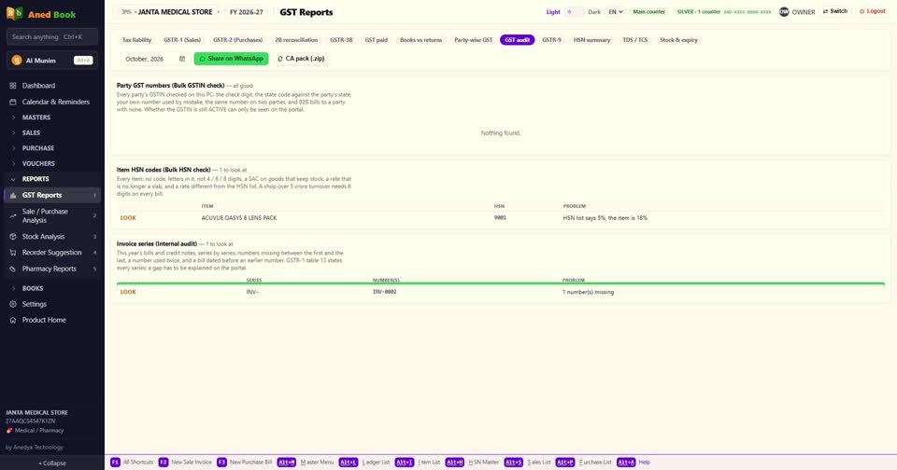
Task: Open the GSTR-9 tab
Action: (551, 40)
